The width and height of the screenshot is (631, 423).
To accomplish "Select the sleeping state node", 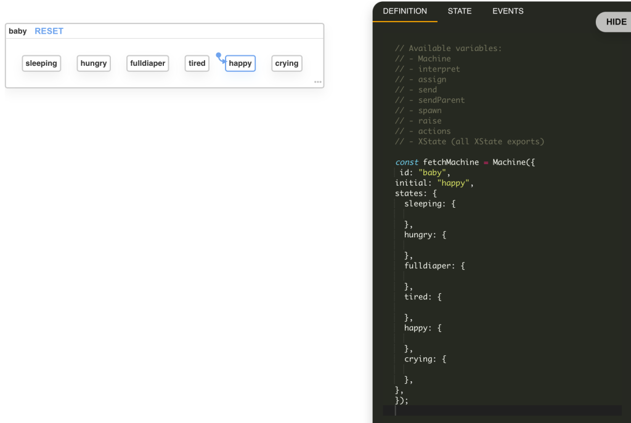I will pos(41,63).
